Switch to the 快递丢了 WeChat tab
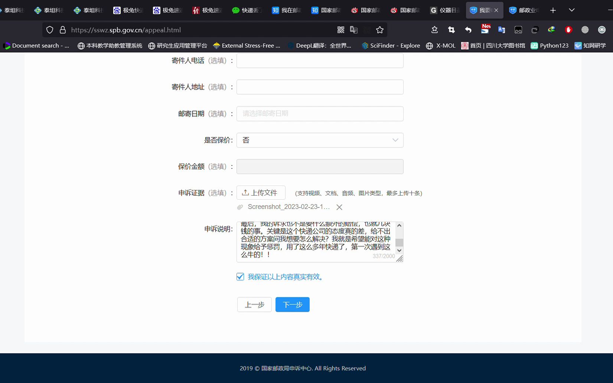 coord(247,10)
